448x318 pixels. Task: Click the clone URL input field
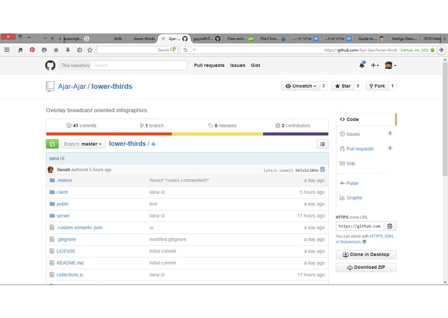coord(360,226)
